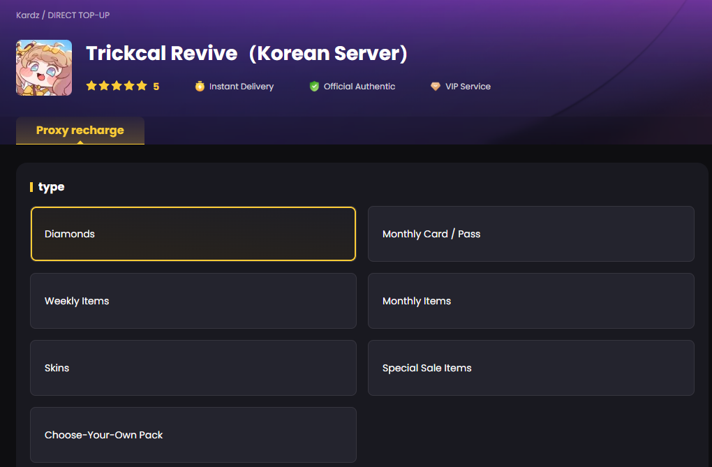
Task: Choose the Special Sale Items type
Action: coord(531,368)
